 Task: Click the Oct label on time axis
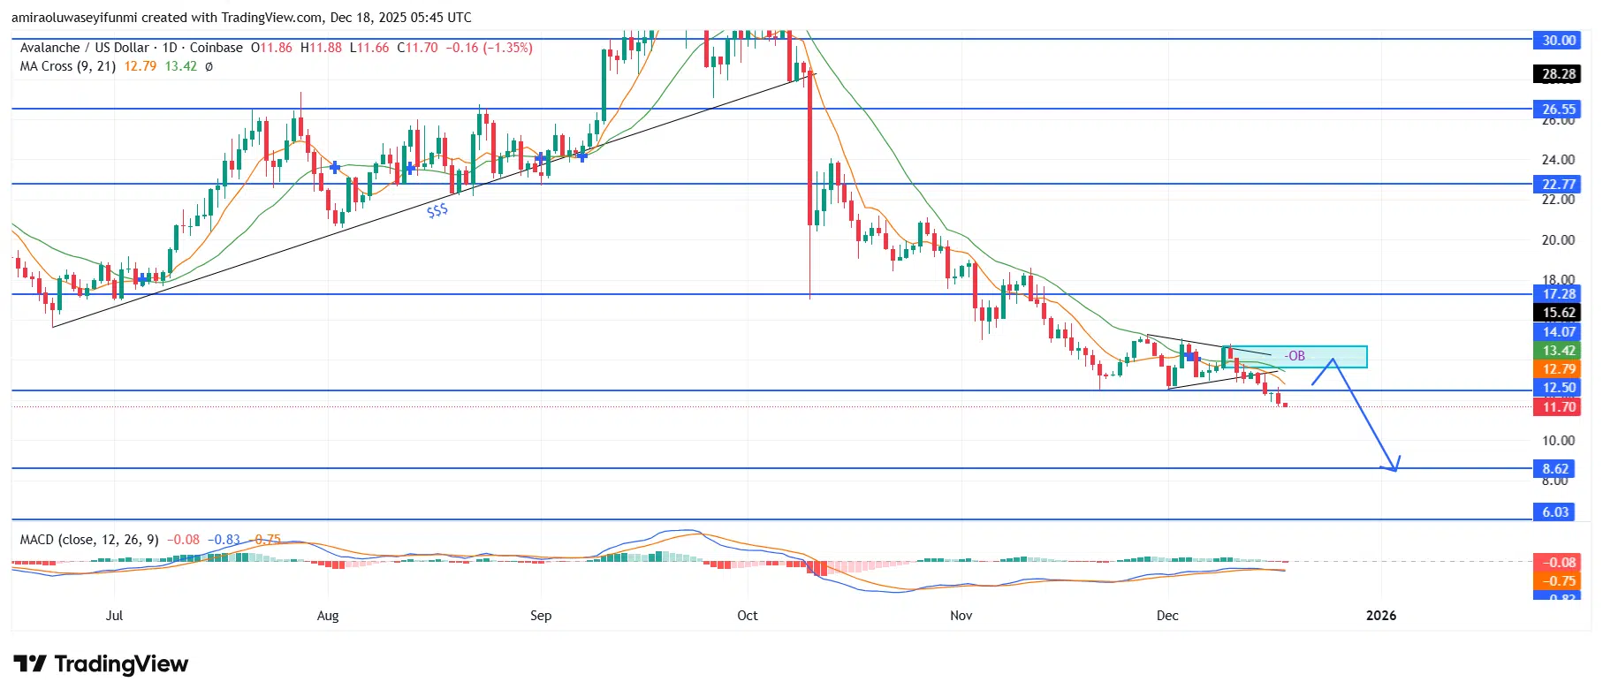click(748, 616)
